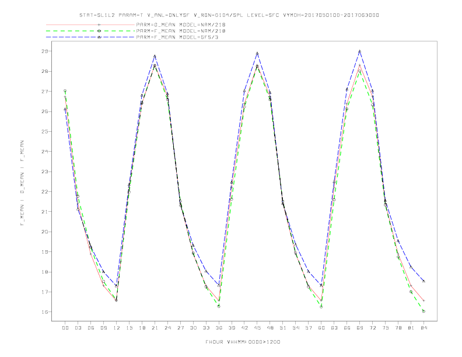The height and width of the screenshot is (357, 462).
Task: Click x-axis tick label 36
Action: [x=219, y=328]
